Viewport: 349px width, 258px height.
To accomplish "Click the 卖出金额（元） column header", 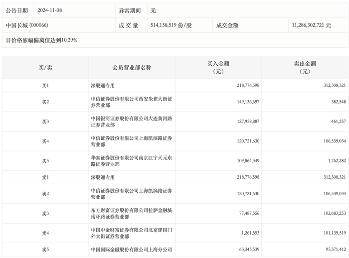I will pyautogui.click(x=305, y=67).
